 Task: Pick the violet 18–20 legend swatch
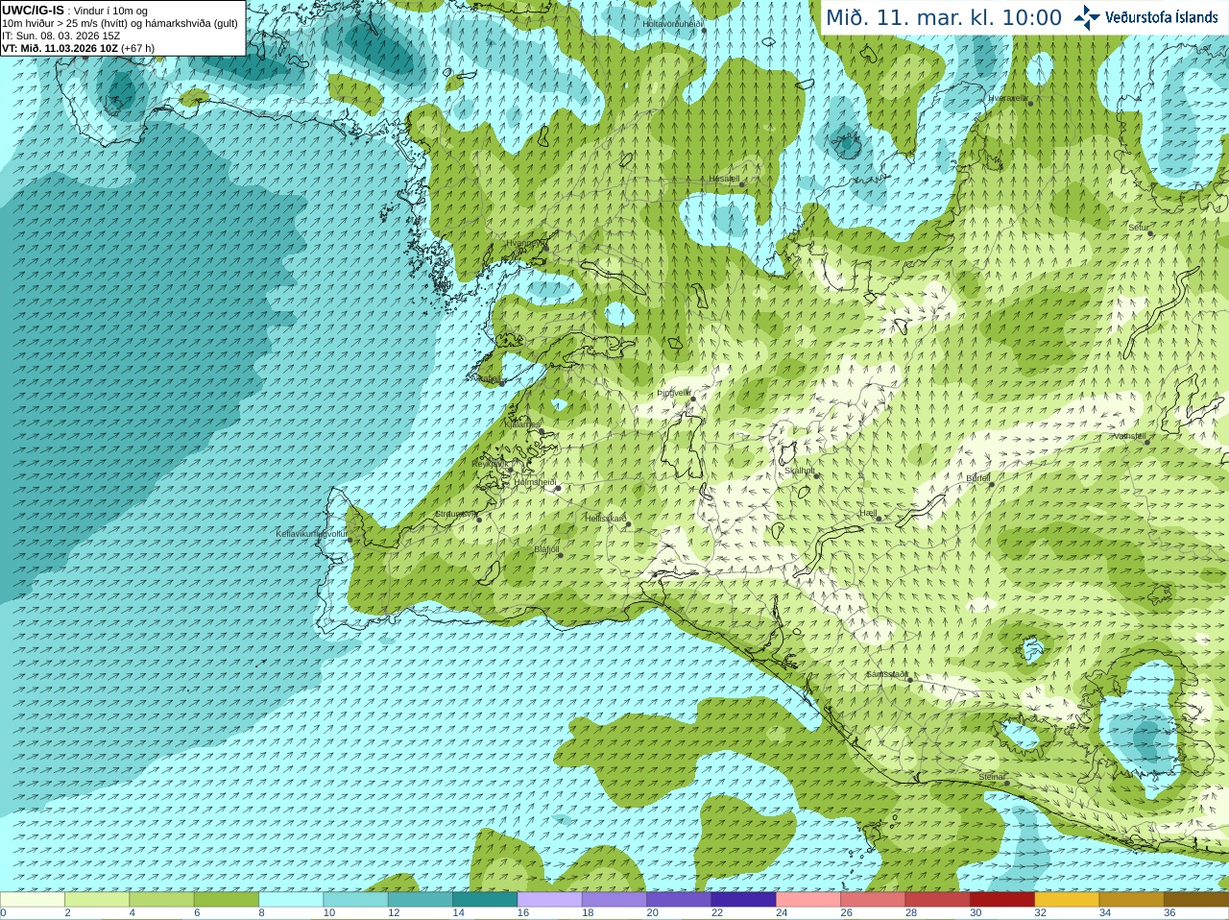click(614, 900)
